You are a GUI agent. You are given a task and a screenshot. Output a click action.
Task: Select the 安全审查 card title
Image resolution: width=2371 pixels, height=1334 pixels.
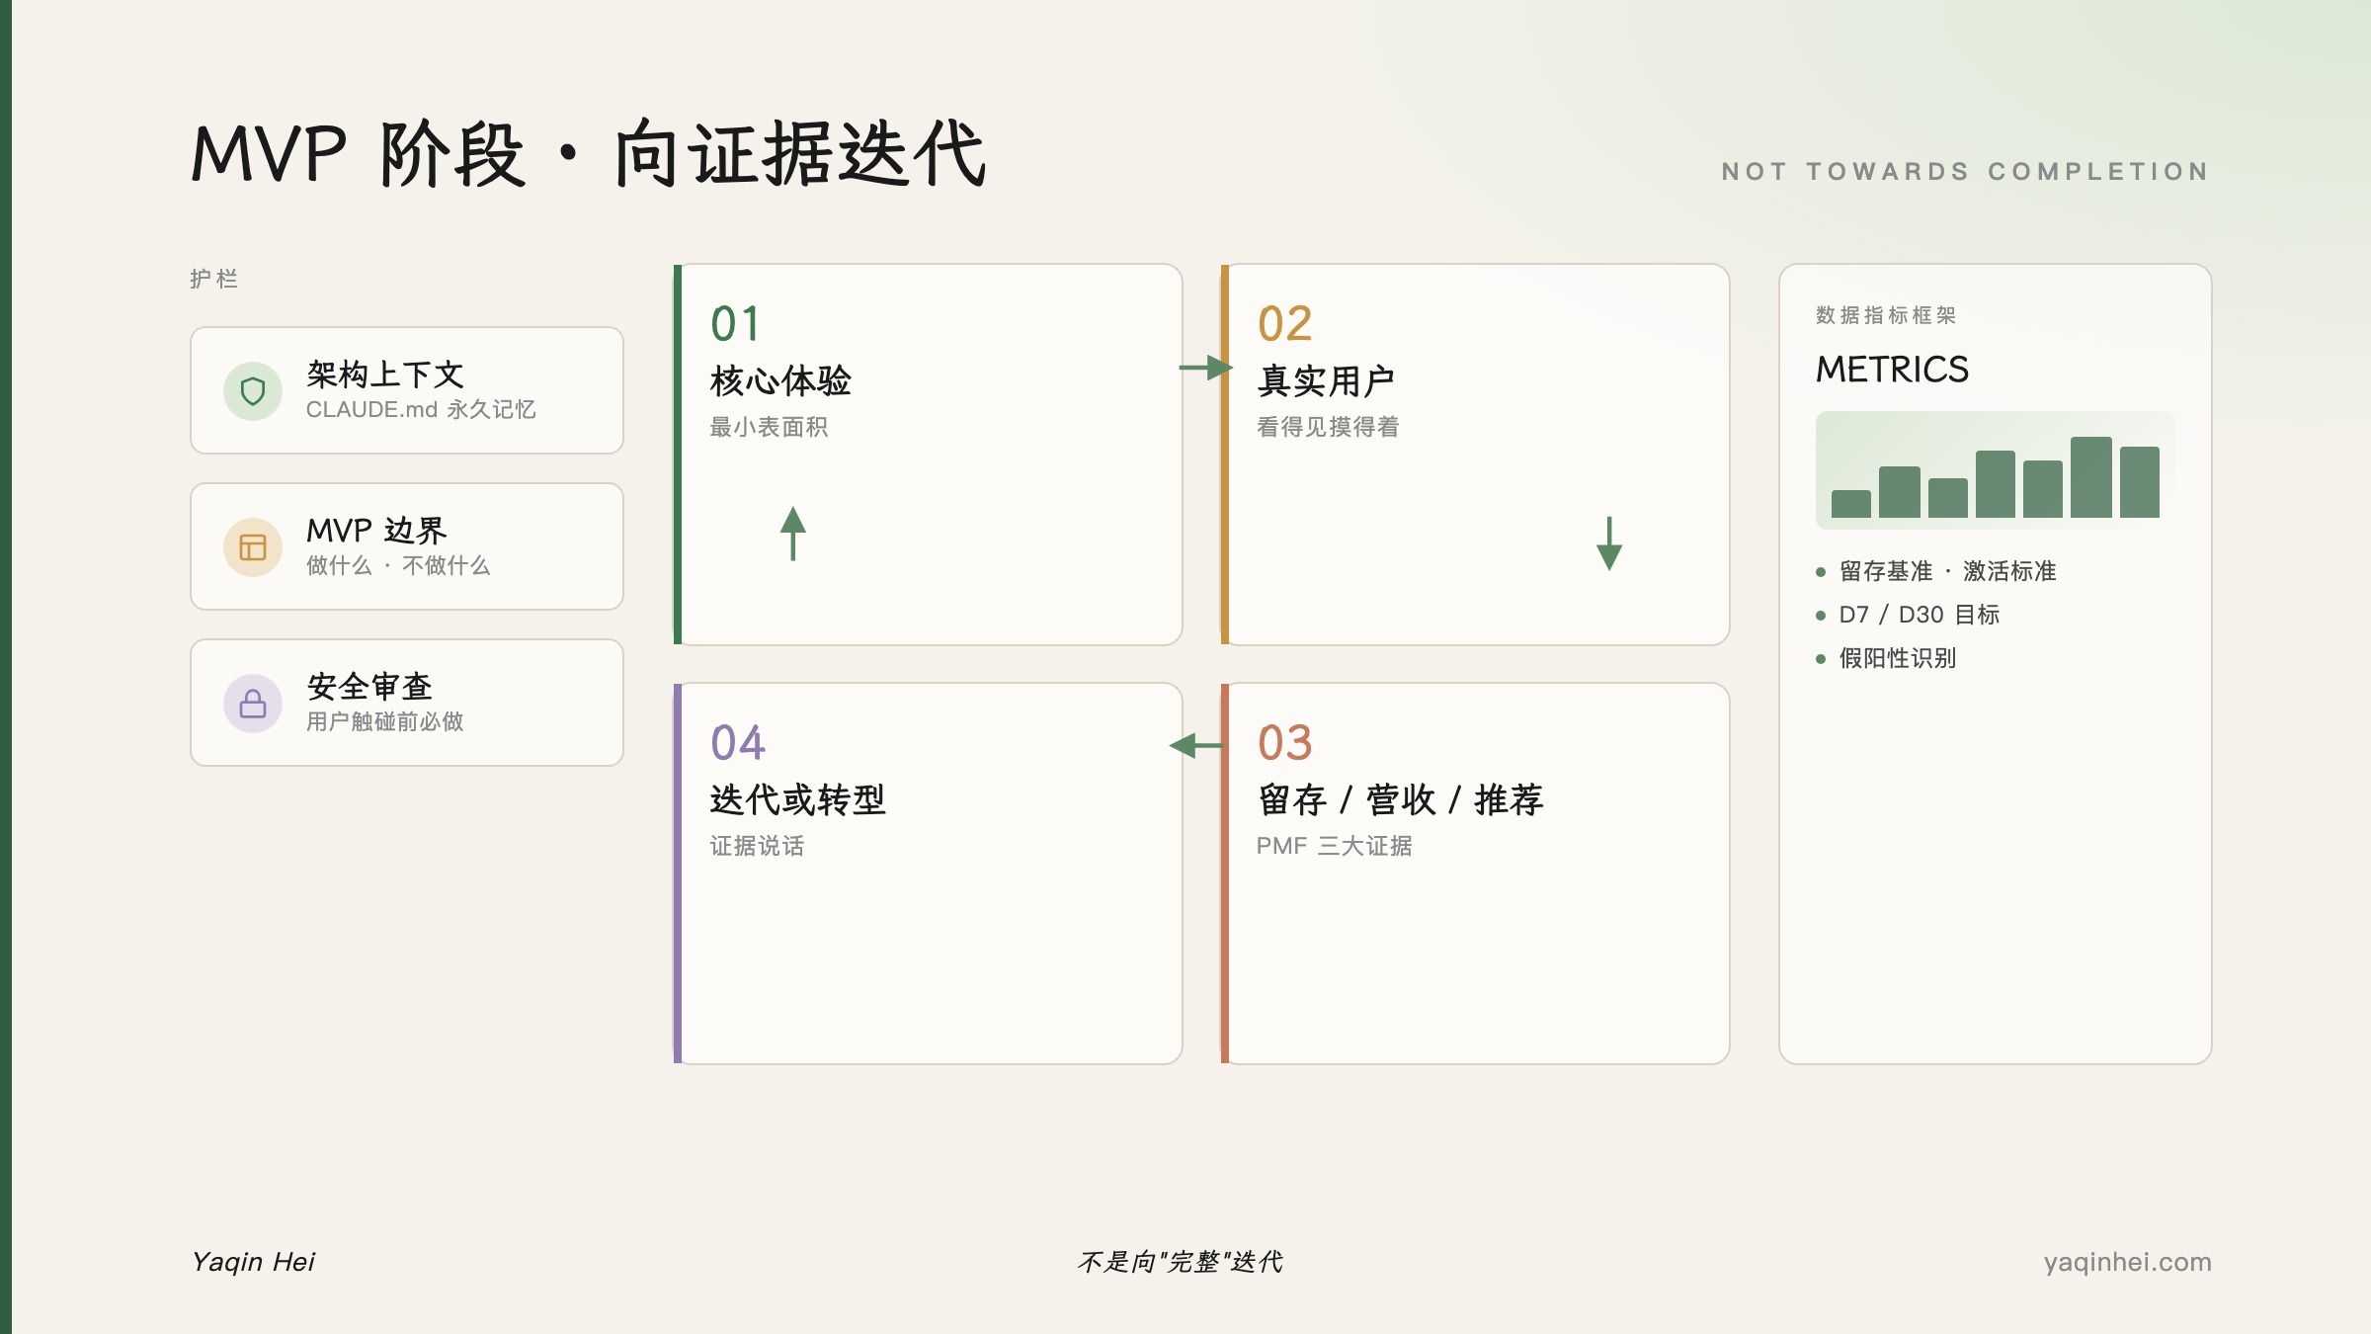coord(369,687)
